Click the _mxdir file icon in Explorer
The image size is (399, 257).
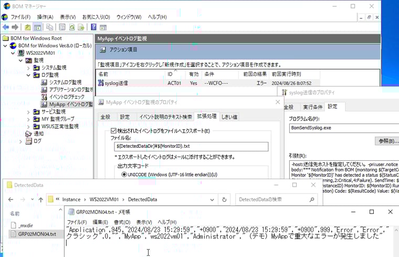coord(14,225)
